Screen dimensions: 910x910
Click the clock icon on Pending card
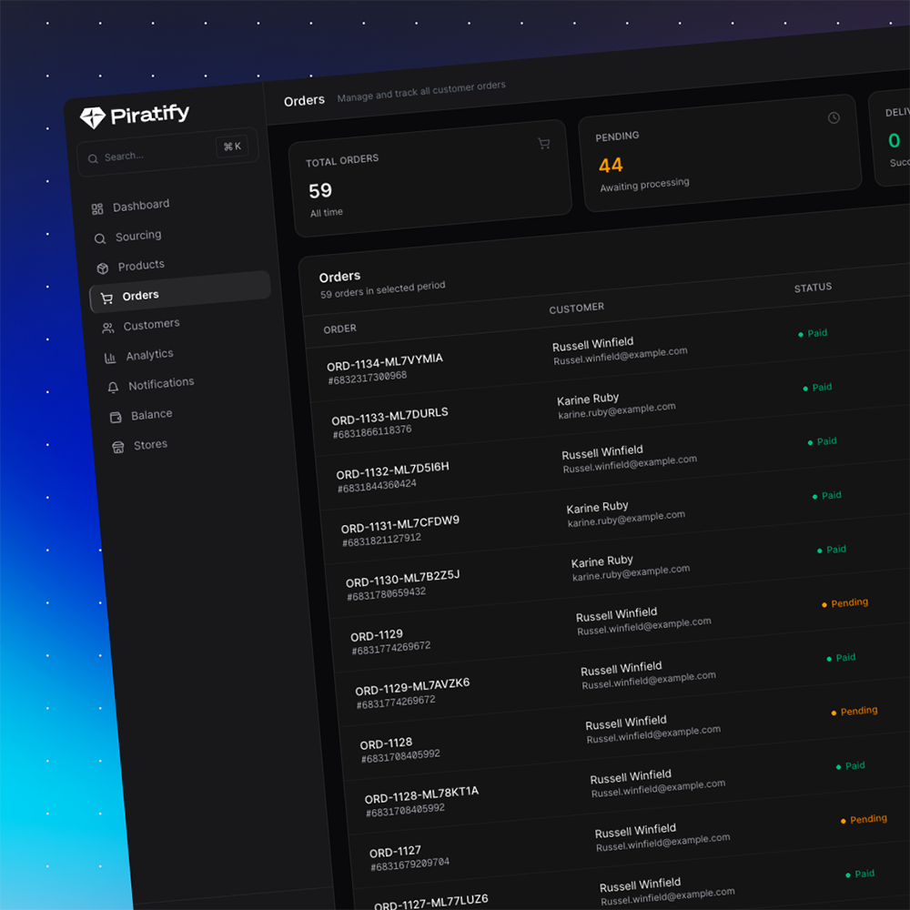[x=834, y=117]
